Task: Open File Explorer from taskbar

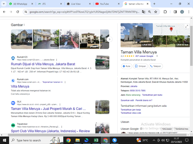Action: point(78,141)
